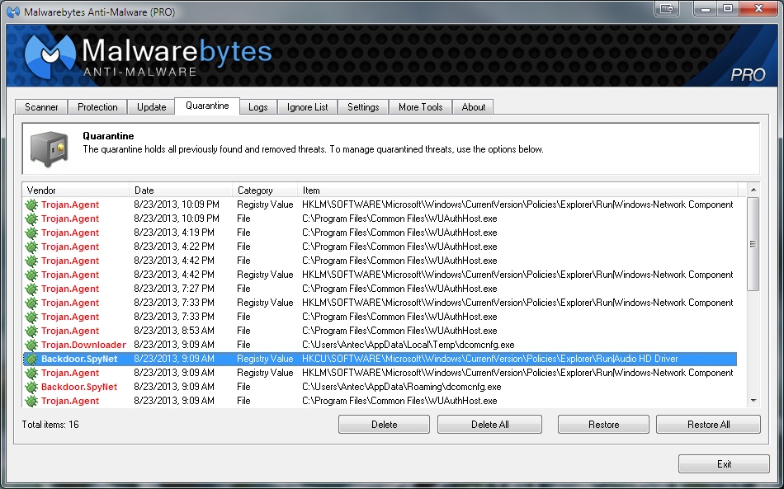
Task: Click the quarantine safe icon
Action: click(x=47, y=148)
